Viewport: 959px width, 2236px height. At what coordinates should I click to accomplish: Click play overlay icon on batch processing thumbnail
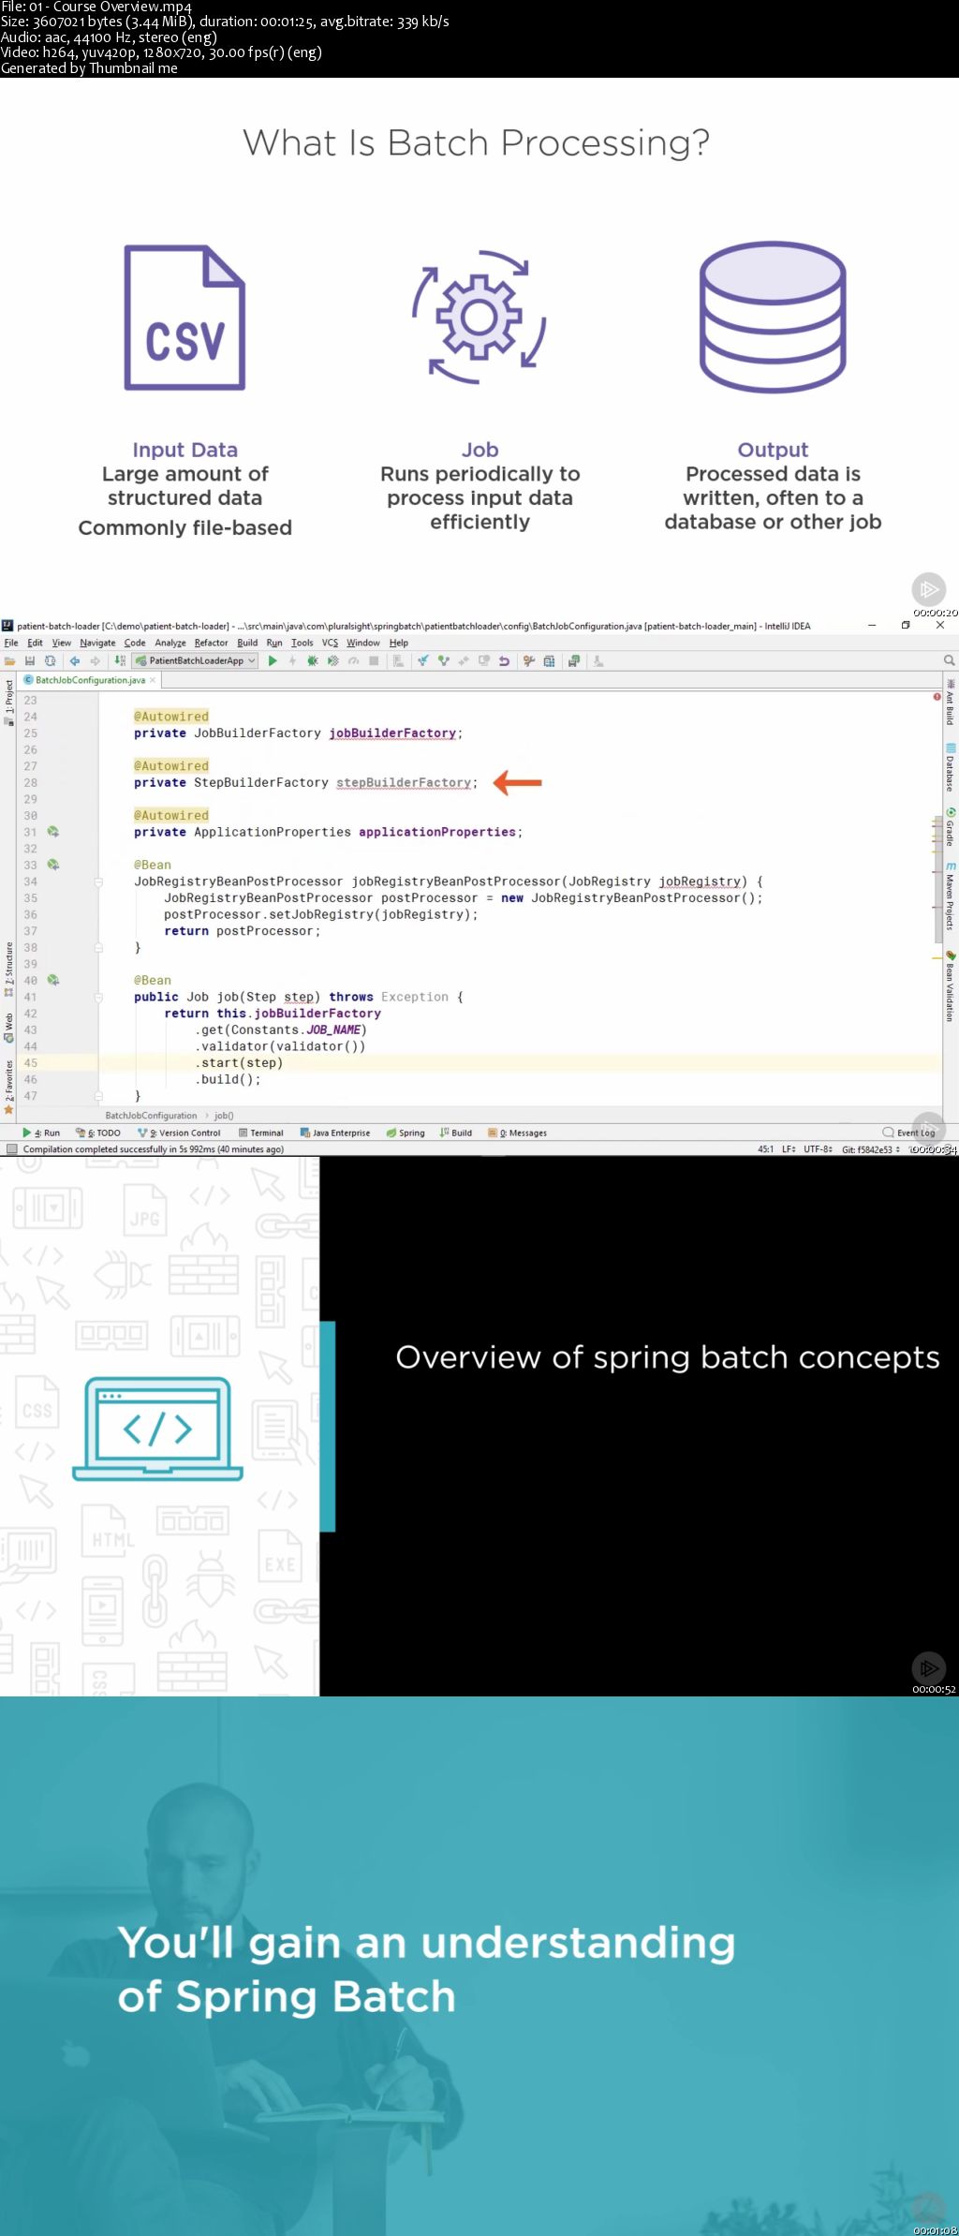pyautogui.click(x=928, y=589)
